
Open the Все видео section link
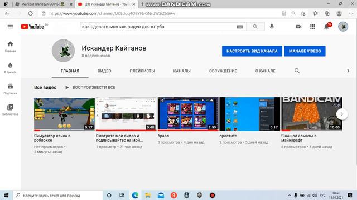coord(45,87)
